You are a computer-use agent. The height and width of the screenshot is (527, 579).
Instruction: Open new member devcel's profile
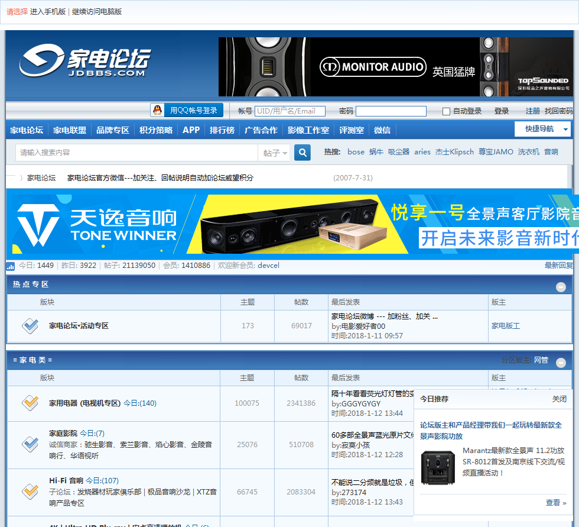(268, 266)
